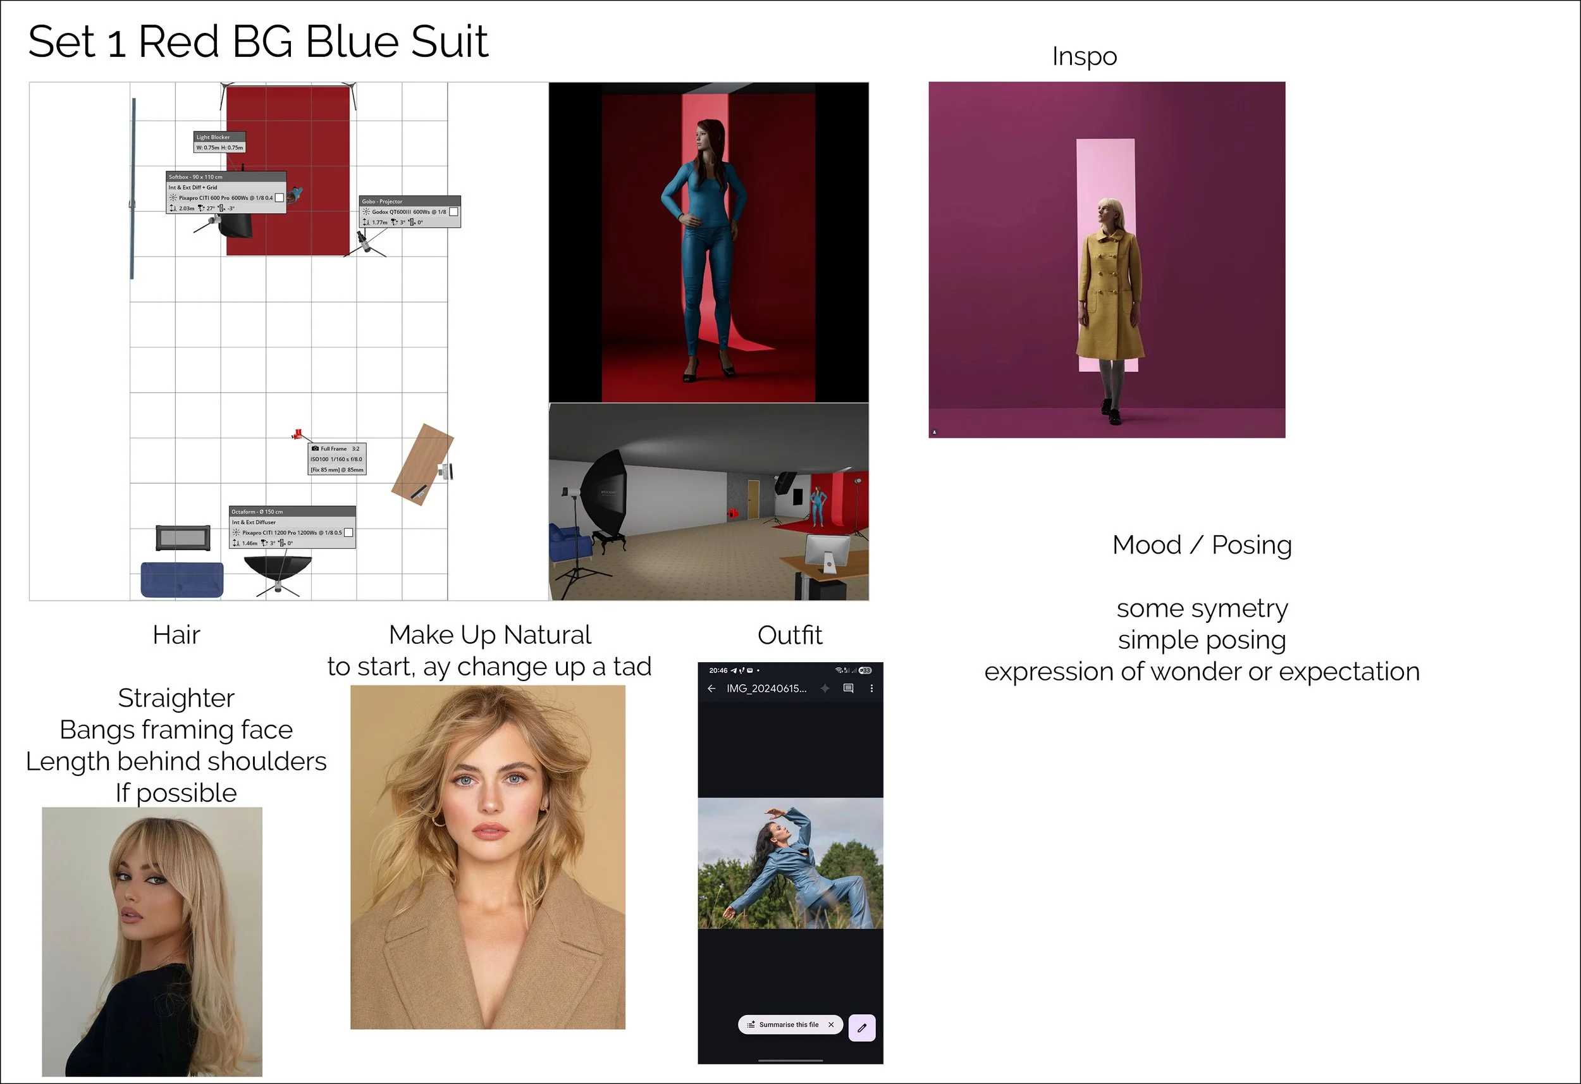Dismiss the Summarise this file chip
The height and width of the screenshot is (1084, 1581).
[x=830, y=1025]
